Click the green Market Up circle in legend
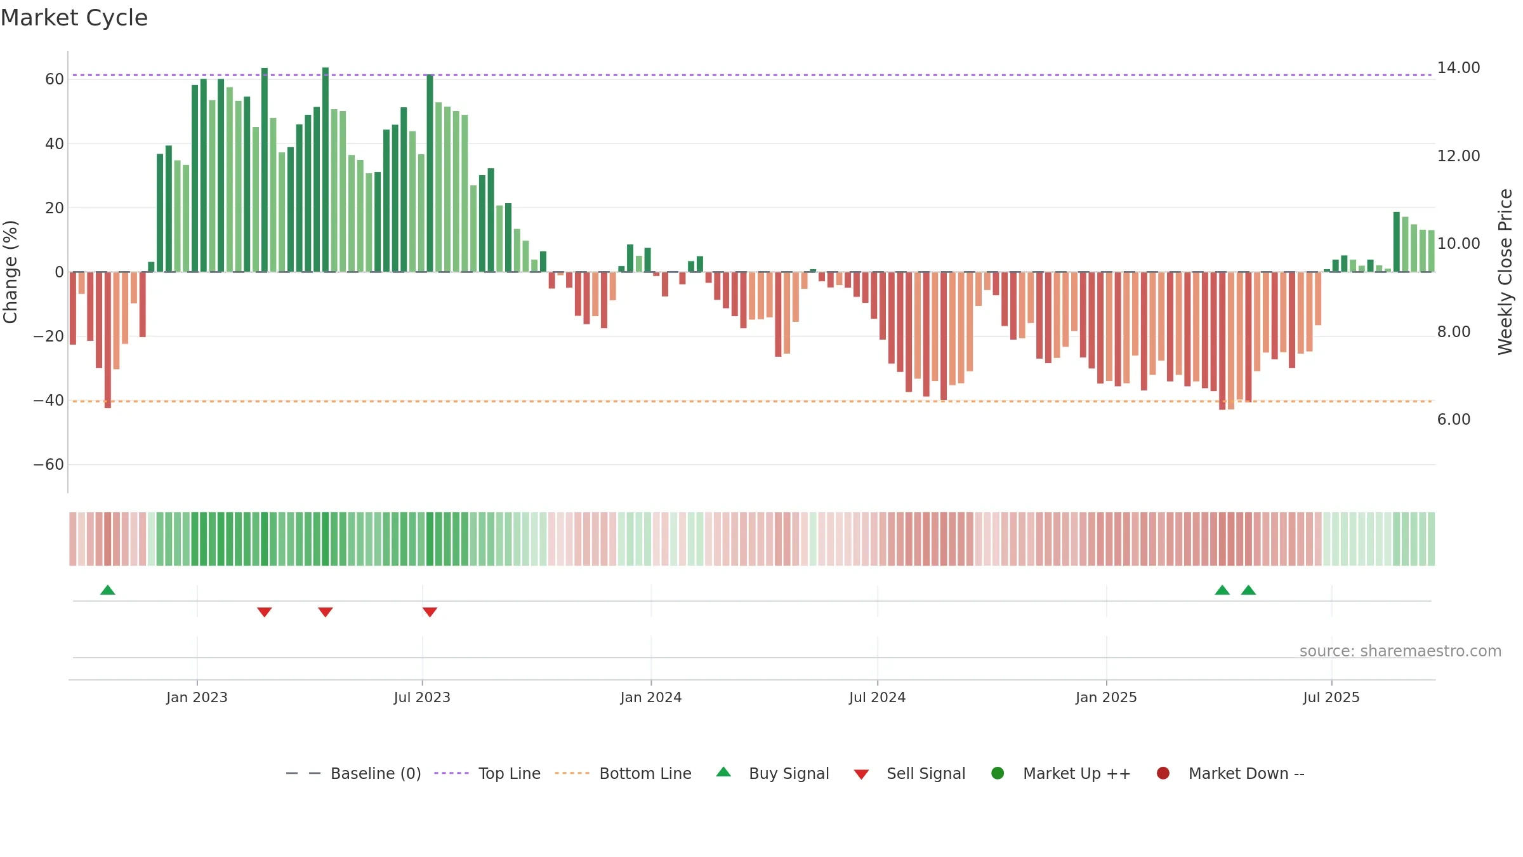Screen dimensions: 1523x857 click(x=998, y=773)
